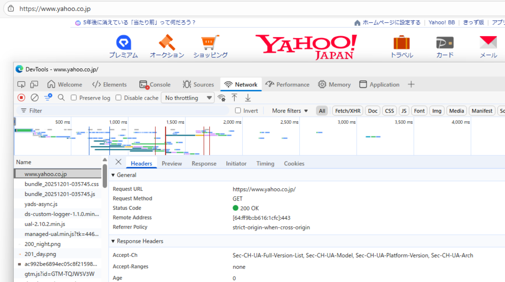Toggle device emulation icon
The height and width of the screenshot is (282, 505).
coord(34,84)
